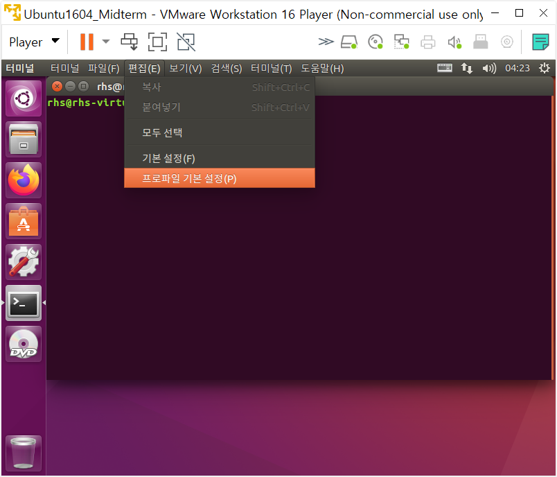Open the 터미널(T) menu
Viewport: 557px width, 477px height.
point(272,68)
